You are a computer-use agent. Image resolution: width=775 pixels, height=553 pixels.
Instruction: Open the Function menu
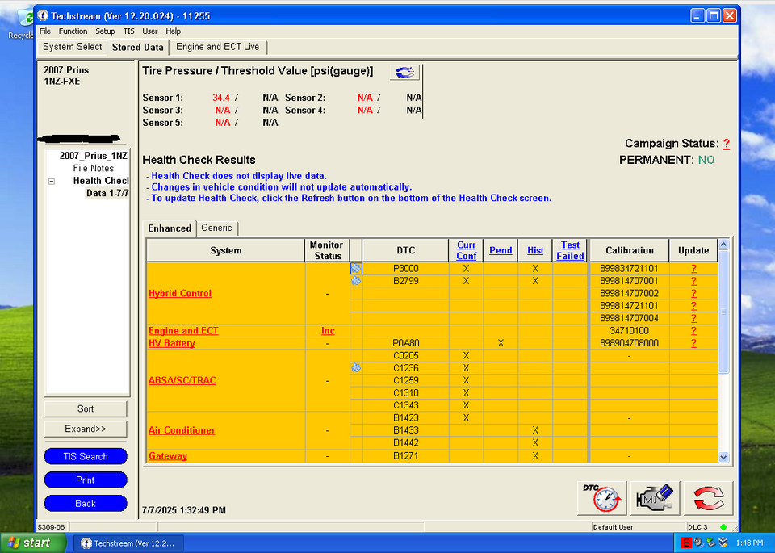click(73, 31)
